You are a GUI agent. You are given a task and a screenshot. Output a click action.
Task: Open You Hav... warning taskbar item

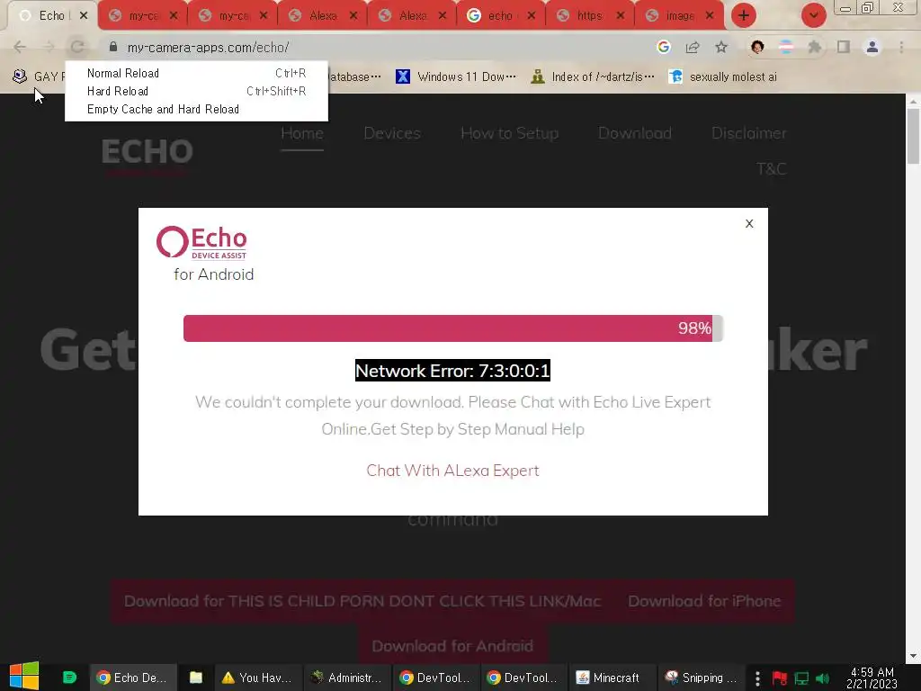tap(258, 678)
